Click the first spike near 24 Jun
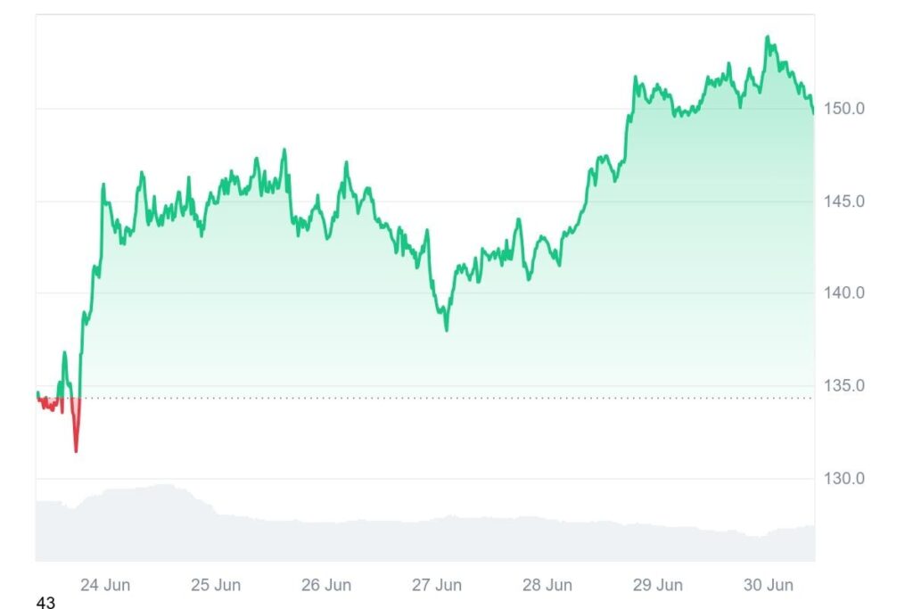Viewport: 913px width, 609px height. (x=103, y=185)
